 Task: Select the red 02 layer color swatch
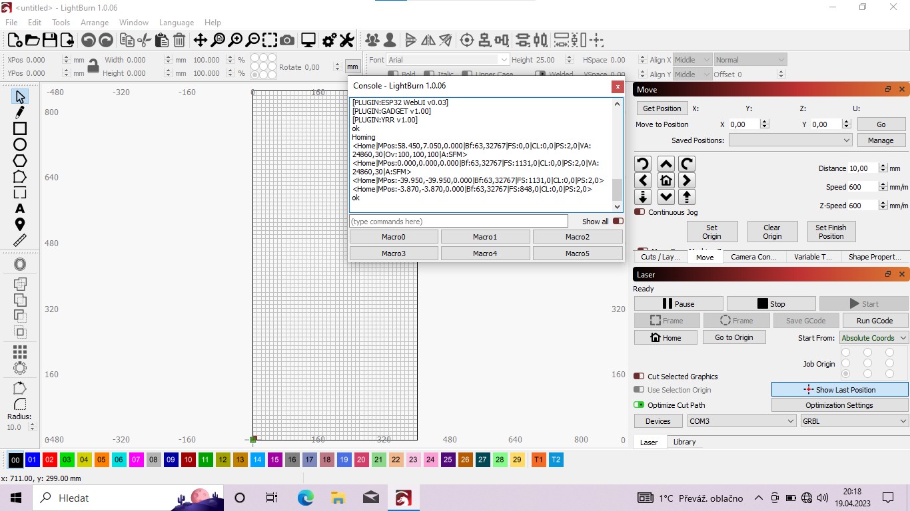50,460
